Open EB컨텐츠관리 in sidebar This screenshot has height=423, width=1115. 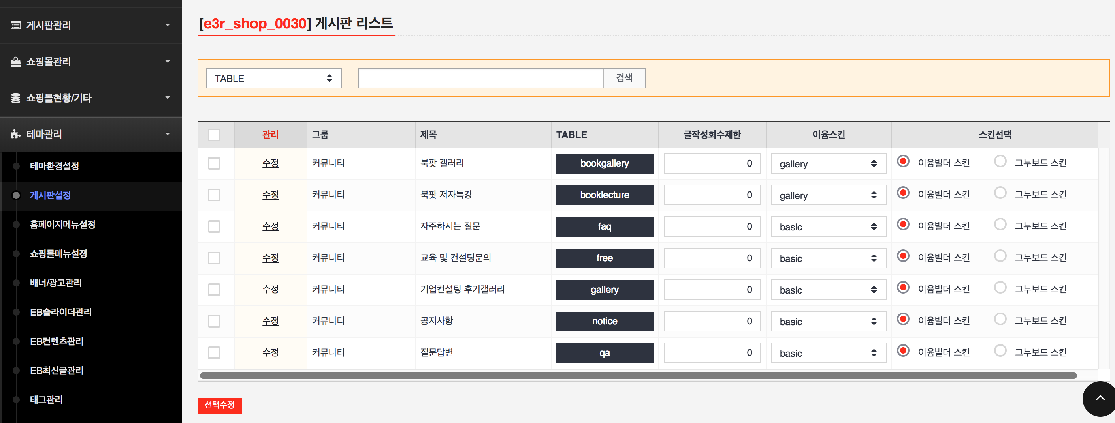[x=57, y=341]
